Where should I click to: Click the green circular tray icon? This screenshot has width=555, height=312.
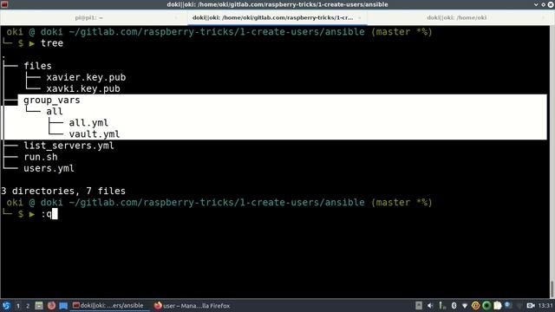pyautogui.click(x=486, y=306)
